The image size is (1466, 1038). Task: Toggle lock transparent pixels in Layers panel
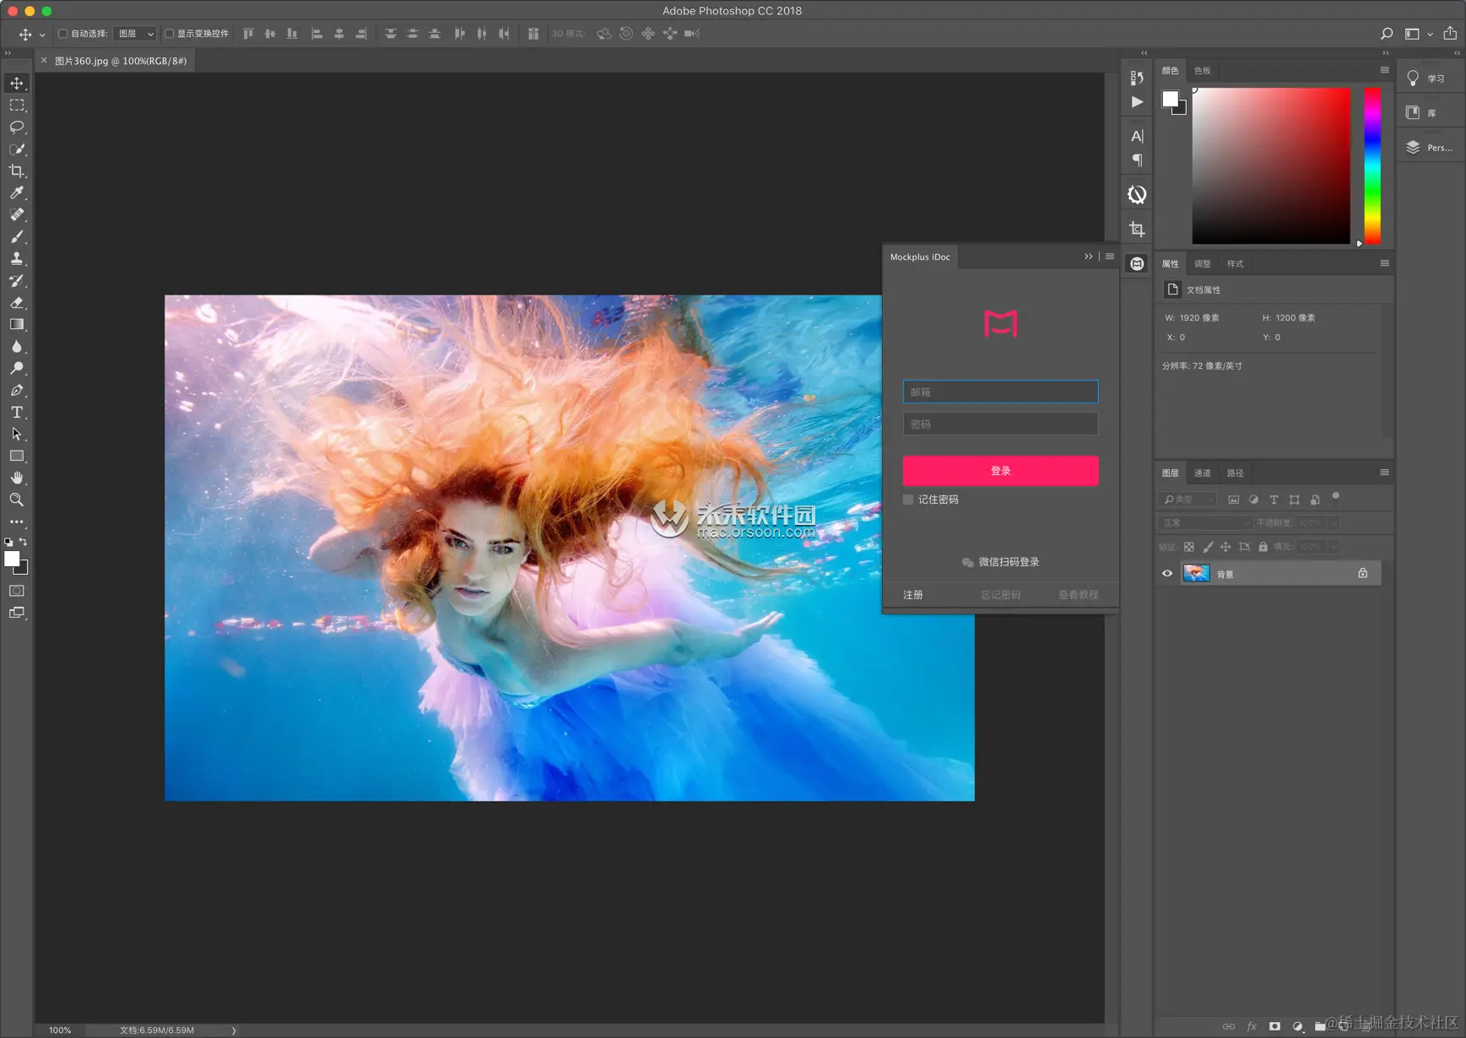tap(1189, 547)
